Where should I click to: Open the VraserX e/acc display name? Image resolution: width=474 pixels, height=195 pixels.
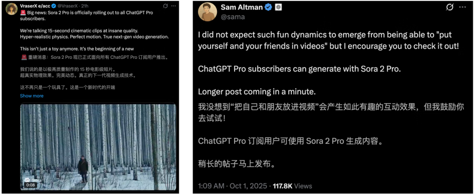[x=35, y=6]
